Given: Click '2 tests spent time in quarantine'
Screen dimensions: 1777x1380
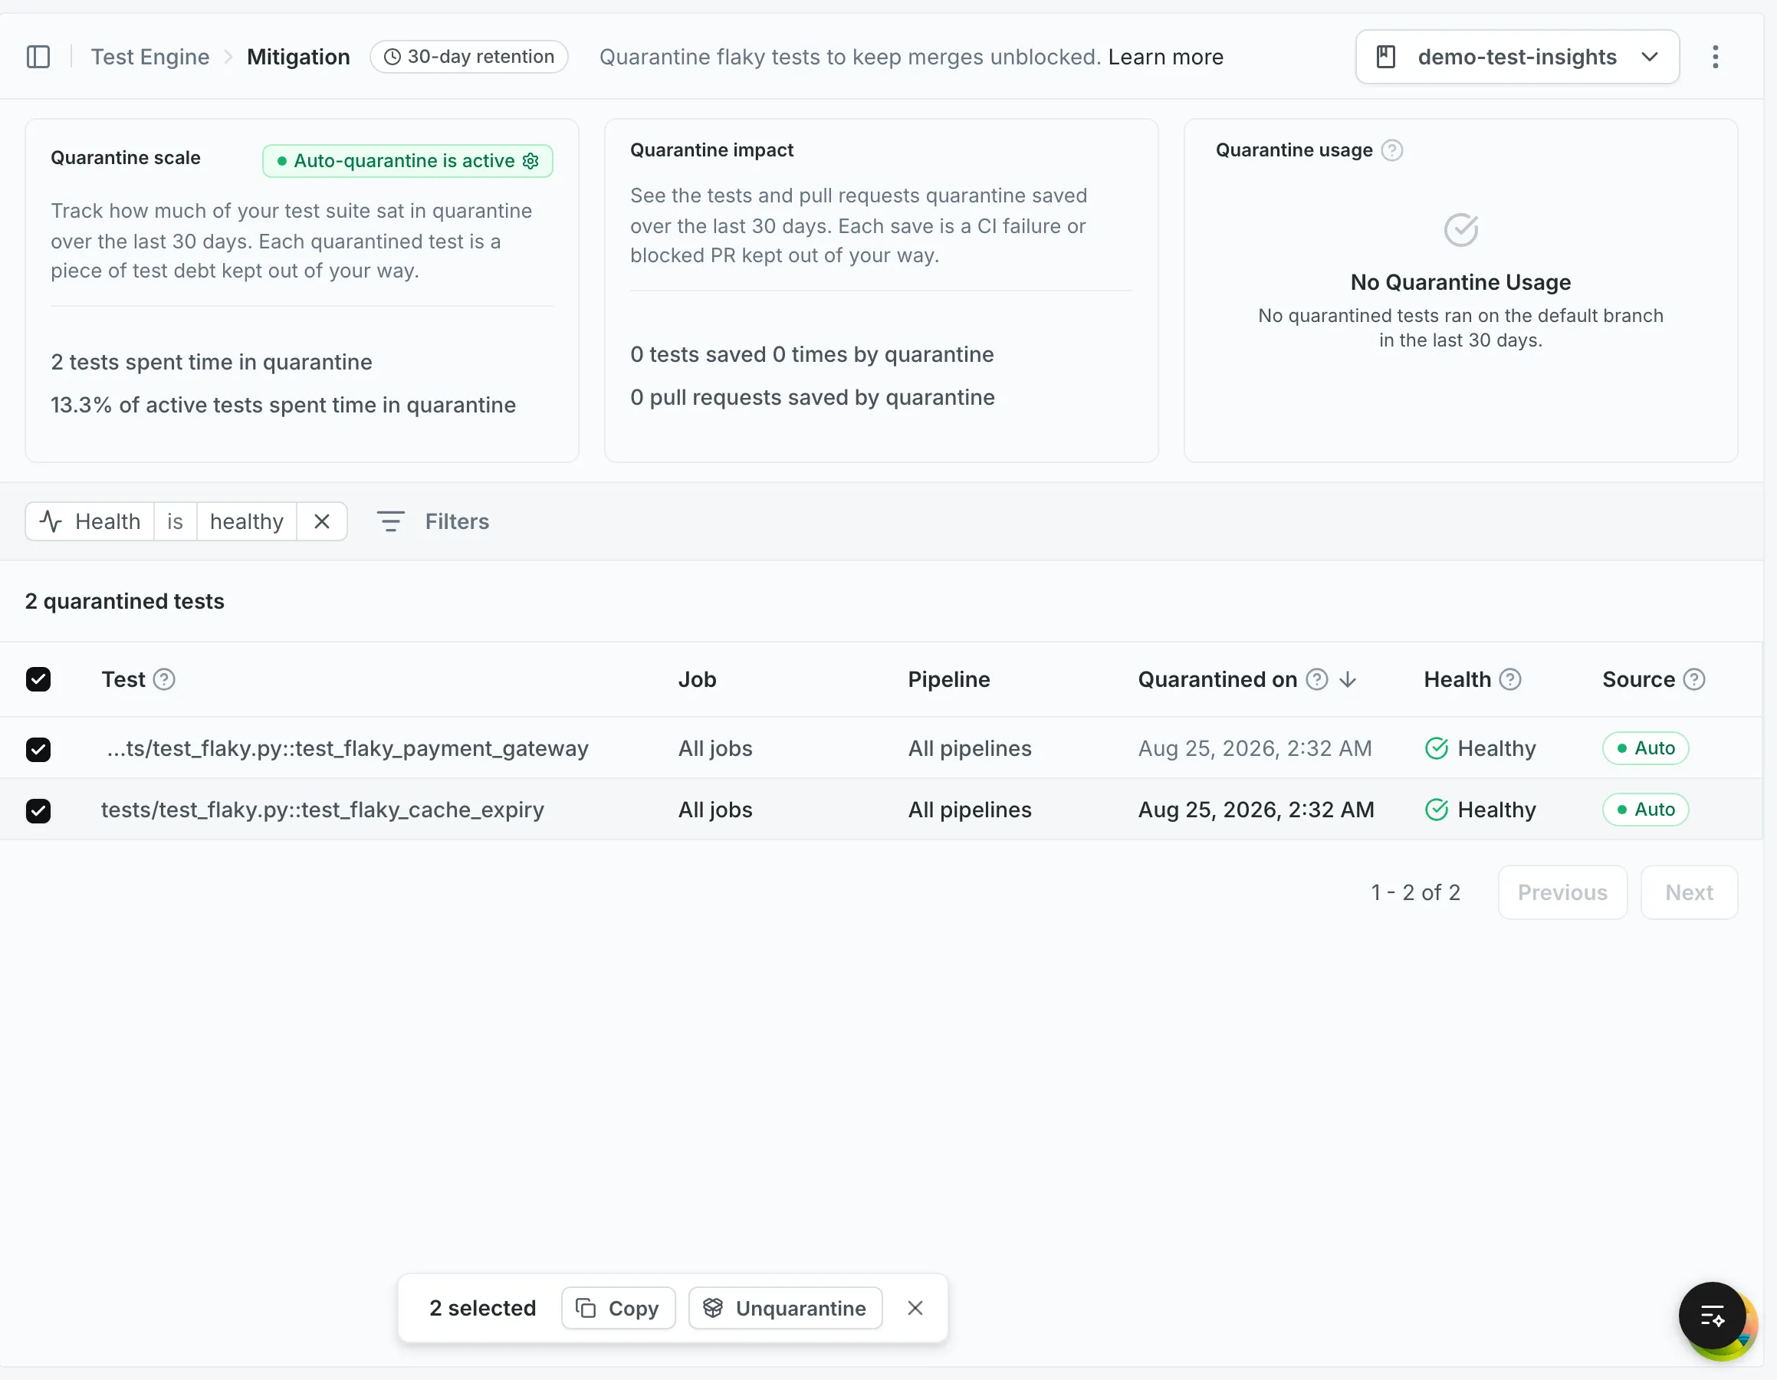Looking at the screenshot, I should 212,362.
